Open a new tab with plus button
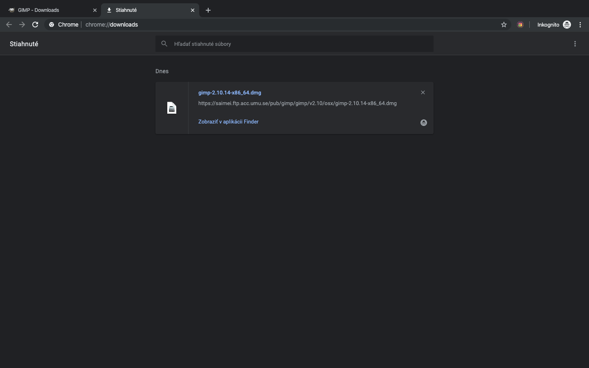This screenshot has width=589, height=368. [x=208, y=10]
